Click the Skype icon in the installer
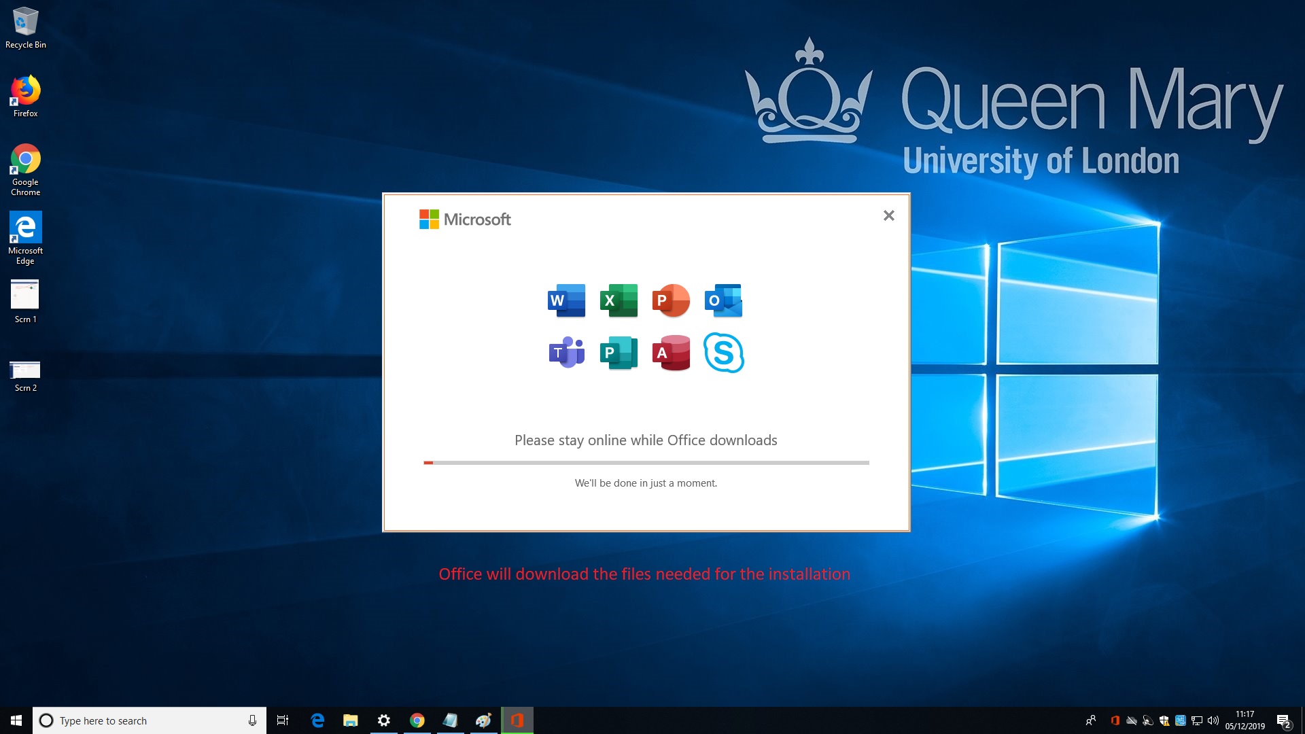 point(723,353)
